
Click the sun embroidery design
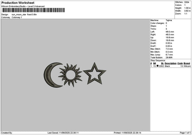coord(70,75)
